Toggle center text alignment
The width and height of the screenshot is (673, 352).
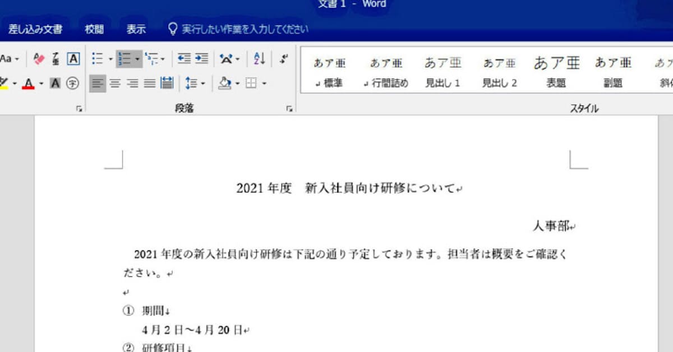tap(115, 84)
